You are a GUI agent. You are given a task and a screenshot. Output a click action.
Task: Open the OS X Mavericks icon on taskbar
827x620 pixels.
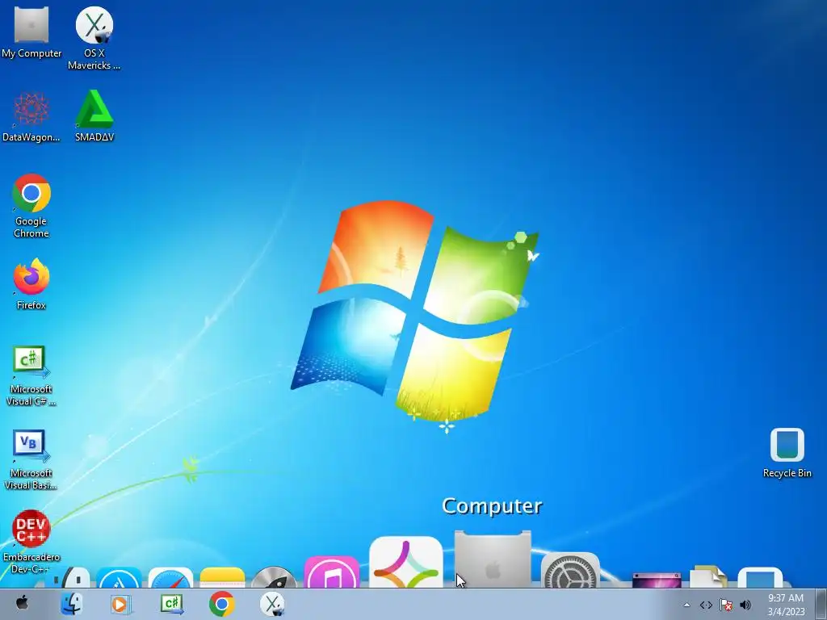click(x=272, y=604)
